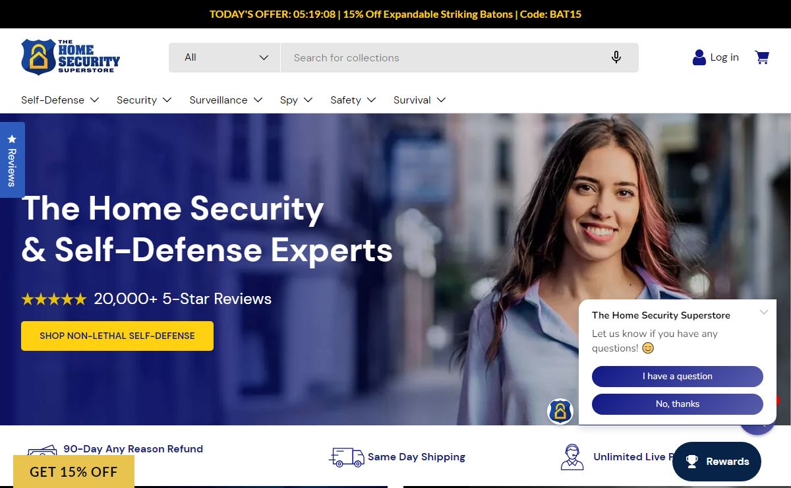Screen dimensions: 791x488
Task: Click the Today's Offer batons banner
Action: [395, 14]
